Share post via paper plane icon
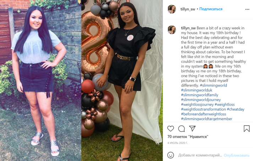 tap(192, 128)
